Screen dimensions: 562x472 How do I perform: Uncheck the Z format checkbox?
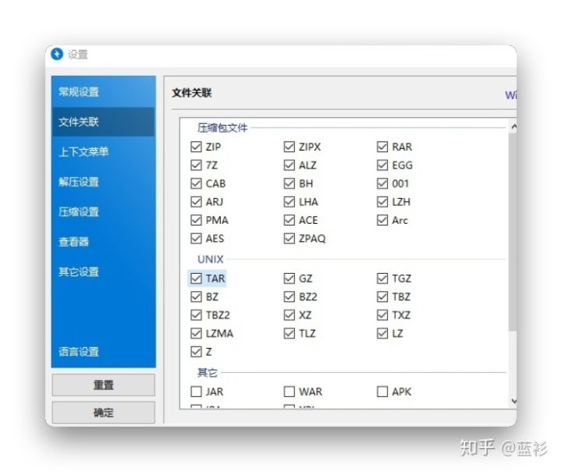pos(196,352)
